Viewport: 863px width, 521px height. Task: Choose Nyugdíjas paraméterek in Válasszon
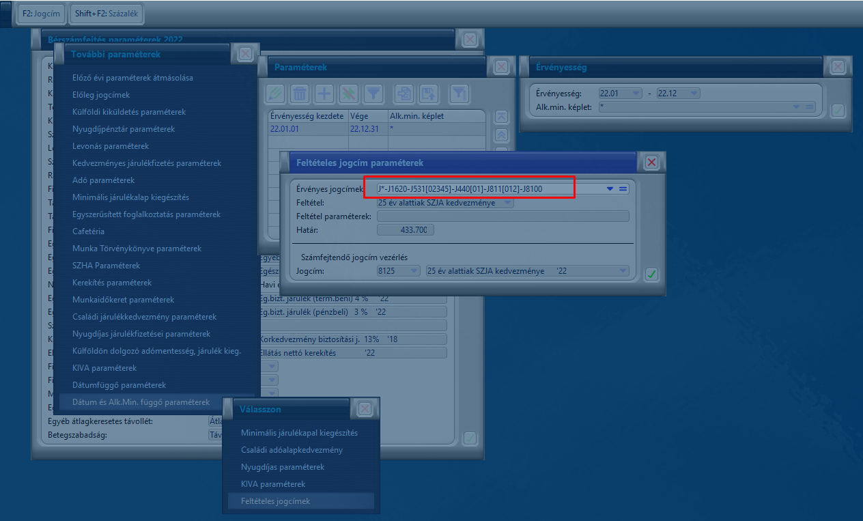pos(283,467)
